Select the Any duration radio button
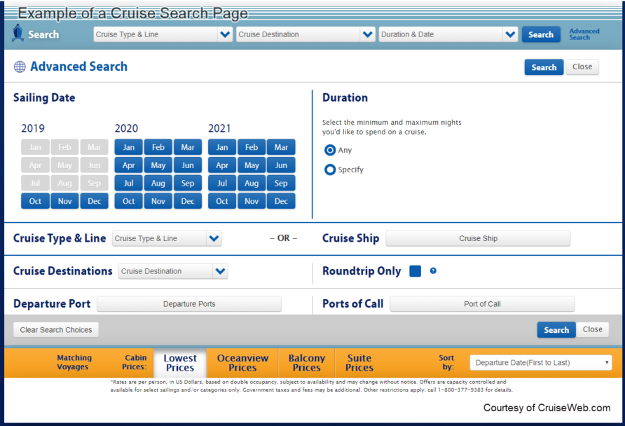The width and height of the screenshot is (625, 426). [x=329, y=150]
